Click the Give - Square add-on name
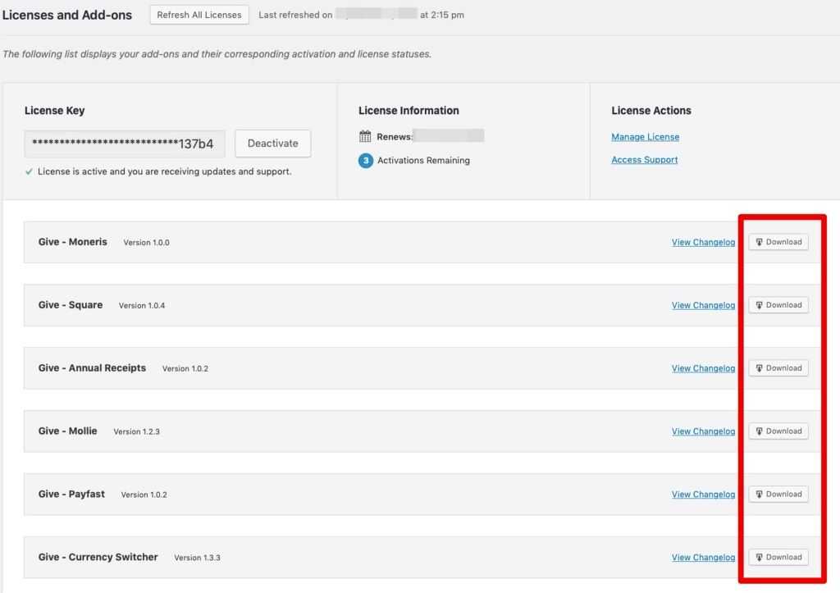This screenshot has height=593, width=840. [71, 305]
